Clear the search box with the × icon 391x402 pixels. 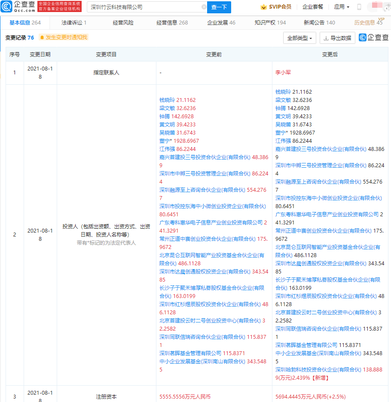click(x=205, y=7)
